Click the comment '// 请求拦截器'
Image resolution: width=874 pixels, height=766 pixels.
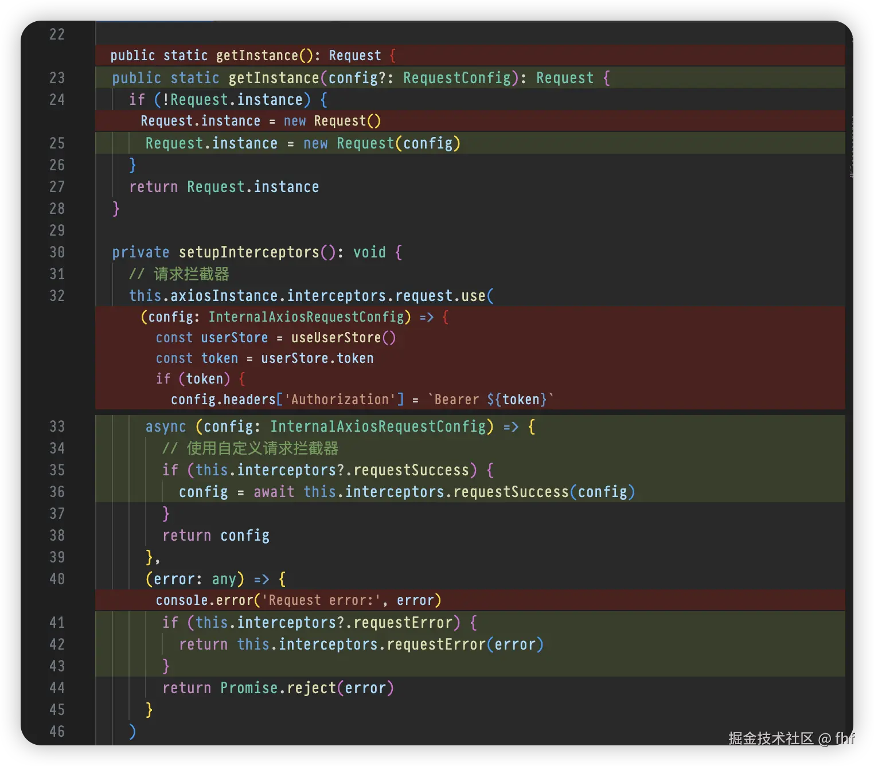[x=179, y=274]
